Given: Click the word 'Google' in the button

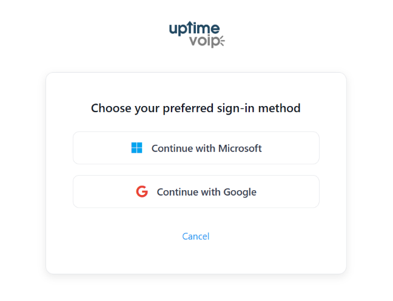Looking at the screenshot, I should 240,192.
